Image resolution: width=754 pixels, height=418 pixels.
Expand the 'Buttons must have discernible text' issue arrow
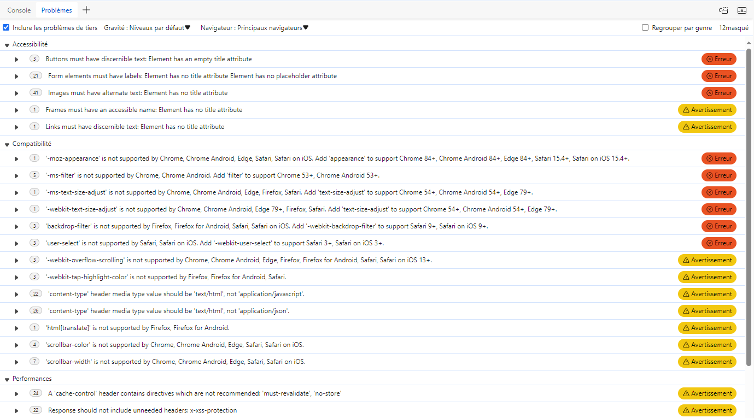[x=16, y=59]
